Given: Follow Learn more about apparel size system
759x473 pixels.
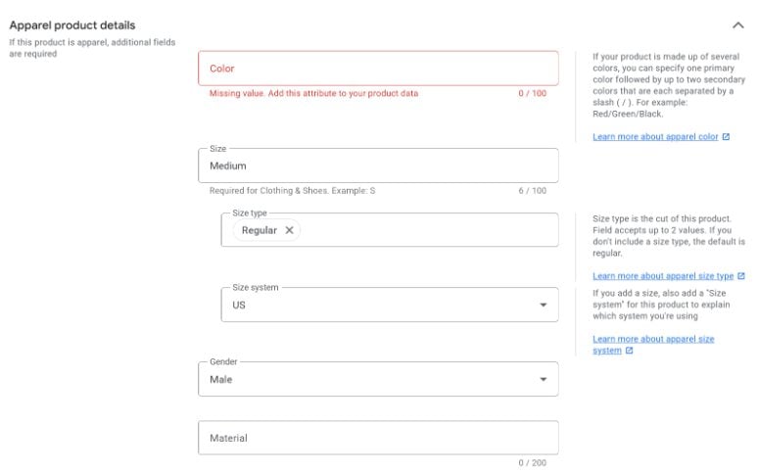Looking at the screenshot, I should pos(652,339).
